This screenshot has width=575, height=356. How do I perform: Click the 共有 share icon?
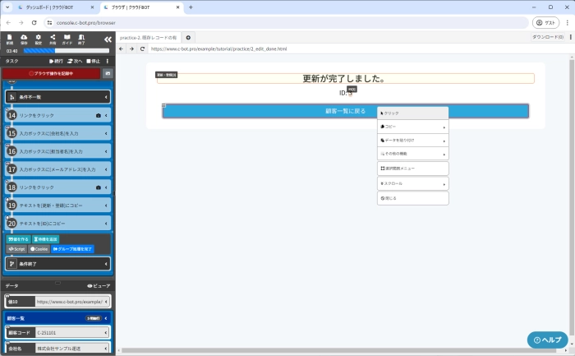(53, 39)
